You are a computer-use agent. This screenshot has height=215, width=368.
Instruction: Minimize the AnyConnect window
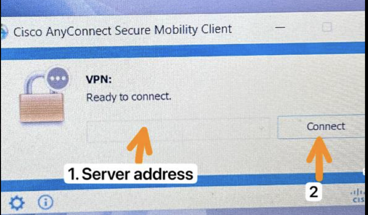tap(280, 27)
